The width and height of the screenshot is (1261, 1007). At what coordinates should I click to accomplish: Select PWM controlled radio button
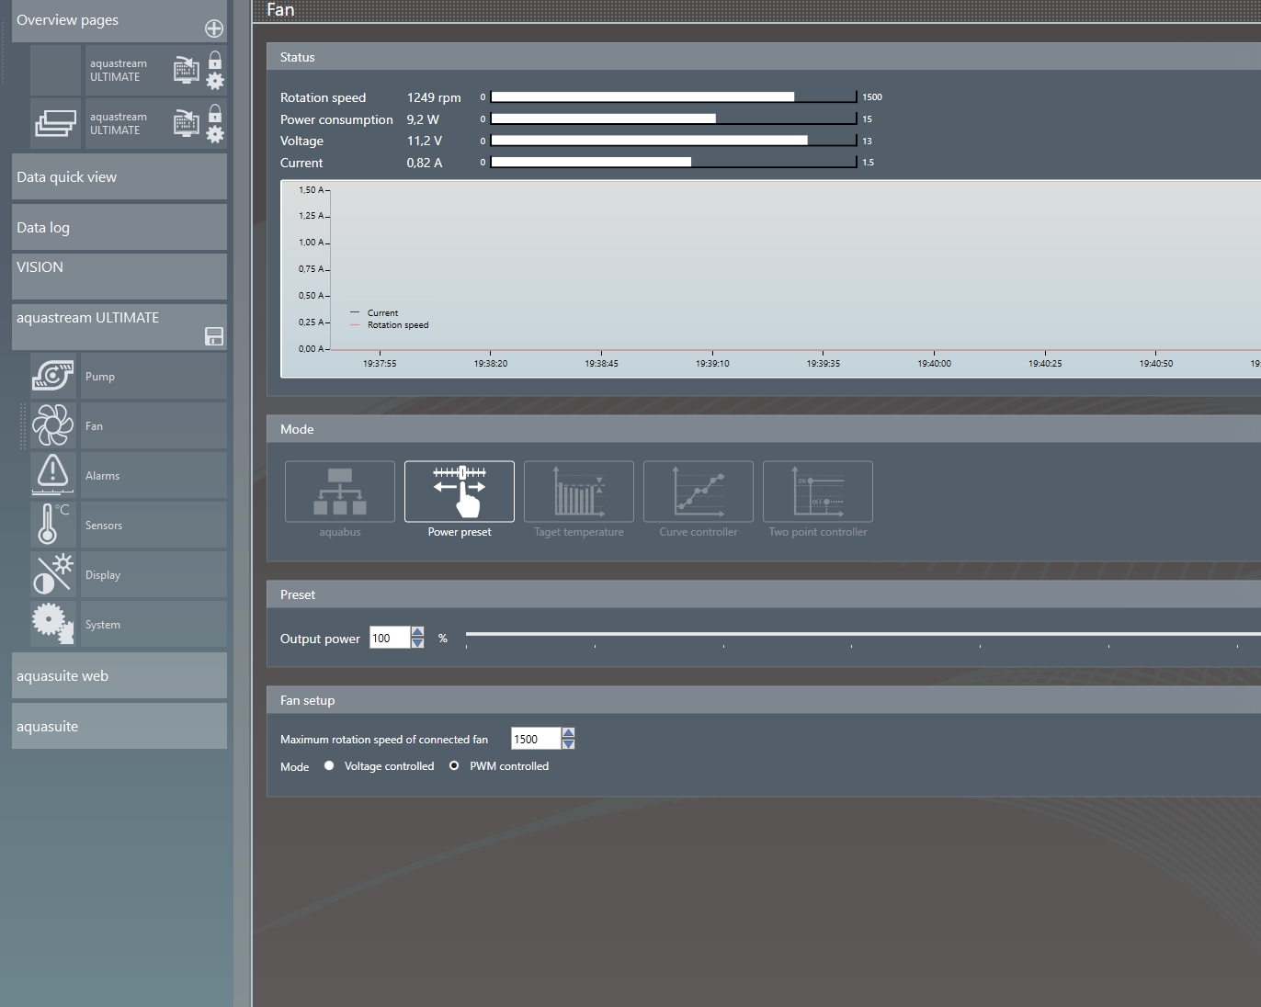click(x=454, y=765)
